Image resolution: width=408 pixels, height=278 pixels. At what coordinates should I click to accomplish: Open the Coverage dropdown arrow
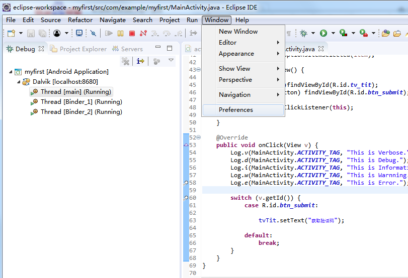click(x=353, y=33)
